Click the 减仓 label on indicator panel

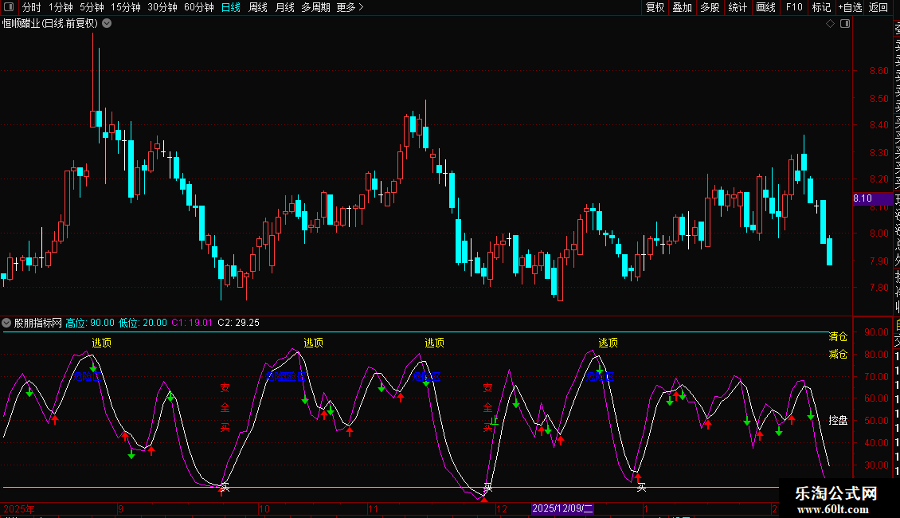click(838, 355)
